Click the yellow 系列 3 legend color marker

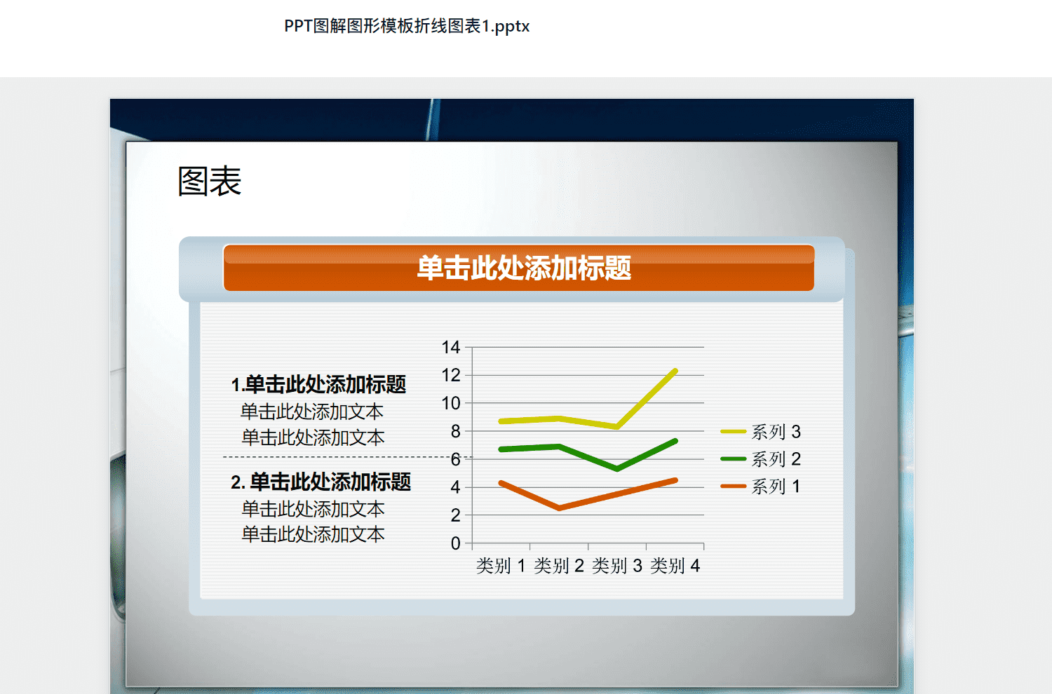pos(733,432)
